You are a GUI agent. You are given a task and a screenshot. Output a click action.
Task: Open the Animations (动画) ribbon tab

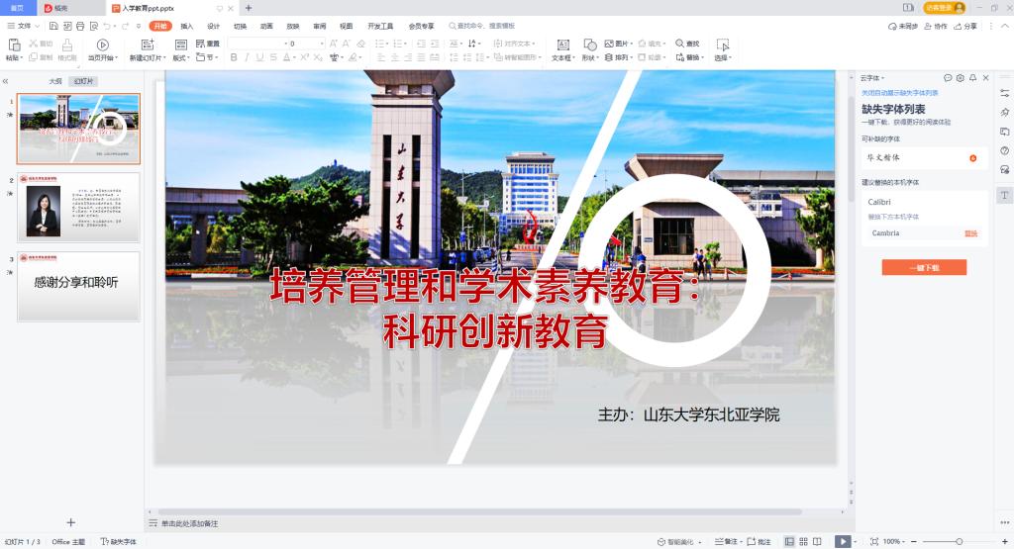266,26
